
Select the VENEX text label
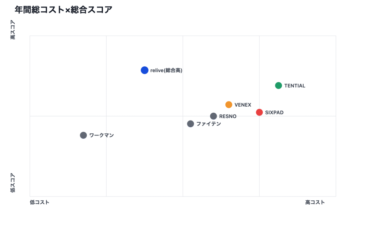pyautogui.click(x=243, y=105)
